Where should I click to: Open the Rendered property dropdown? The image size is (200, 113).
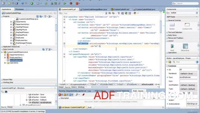[188, 73]
